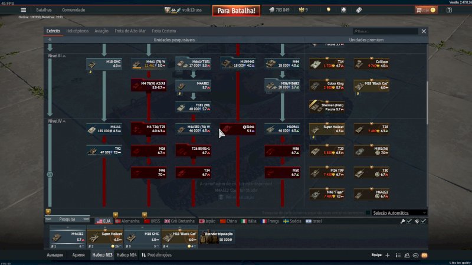Select the M18 GMC tank icon in tree

click(x=104, y=63)
